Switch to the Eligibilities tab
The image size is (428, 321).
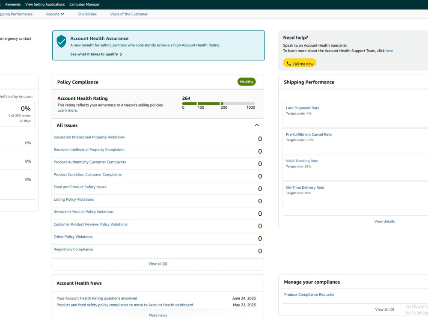pyautogui.click(x=87, y=14)
